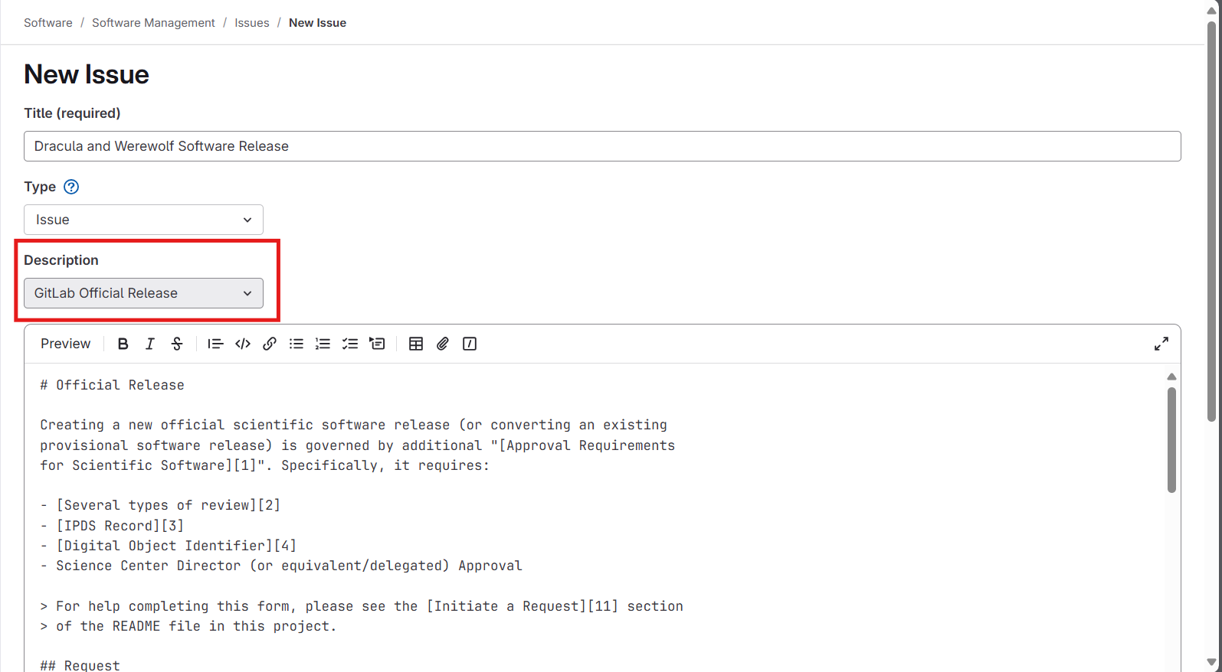Image resolution: width=1222 pixels, height=672 pixels.
Task: Click the 'Science Center Director' line
Action: (x=281, y=566)
